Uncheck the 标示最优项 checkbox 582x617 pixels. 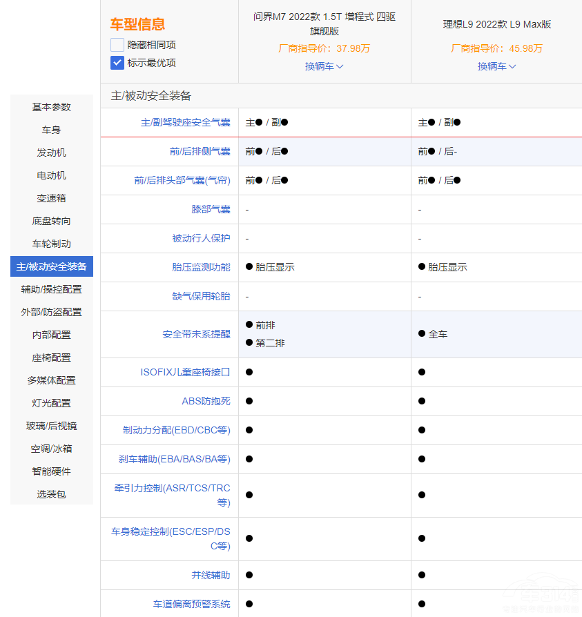click(117, 63)
